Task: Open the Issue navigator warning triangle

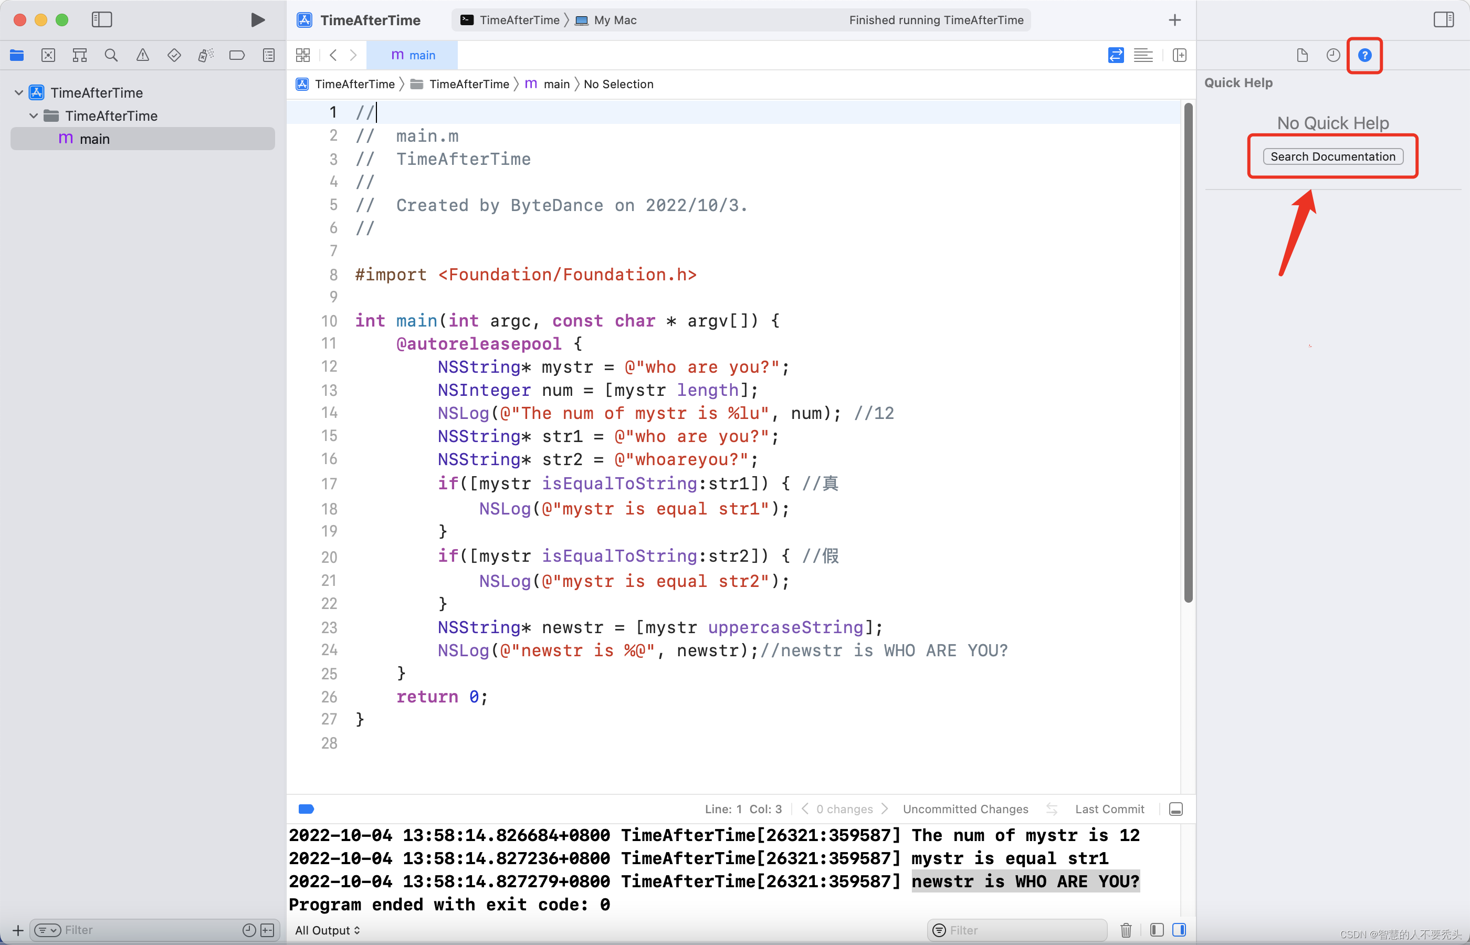Action: click(x=142, y=55)
